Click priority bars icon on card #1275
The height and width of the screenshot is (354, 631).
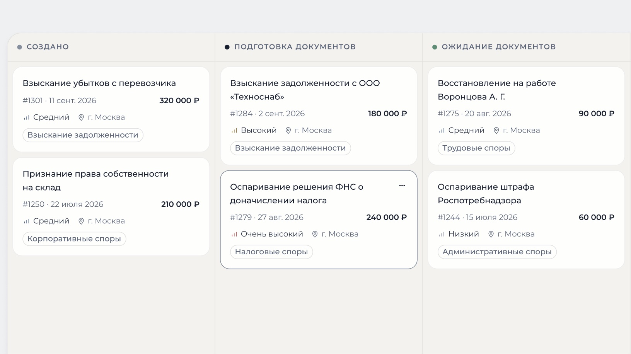tap(442, 131)
